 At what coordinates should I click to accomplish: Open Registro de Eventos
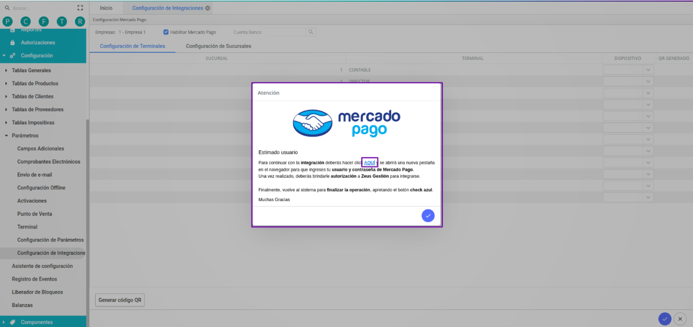[x=35, y=279]
